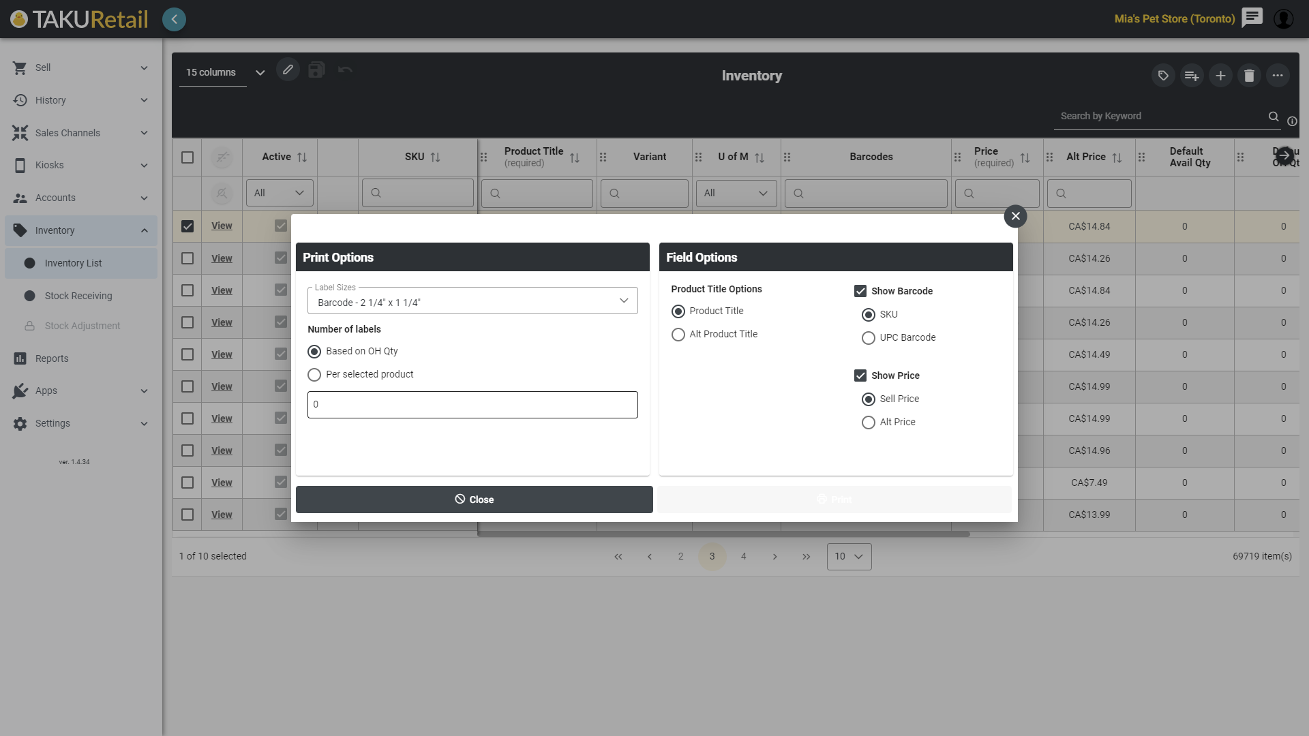Open the Reports menu item
The image size is (1309, 736).
(52, 358)
